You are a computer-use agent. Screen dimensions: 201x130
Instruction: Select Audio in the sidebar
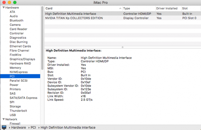14,16
